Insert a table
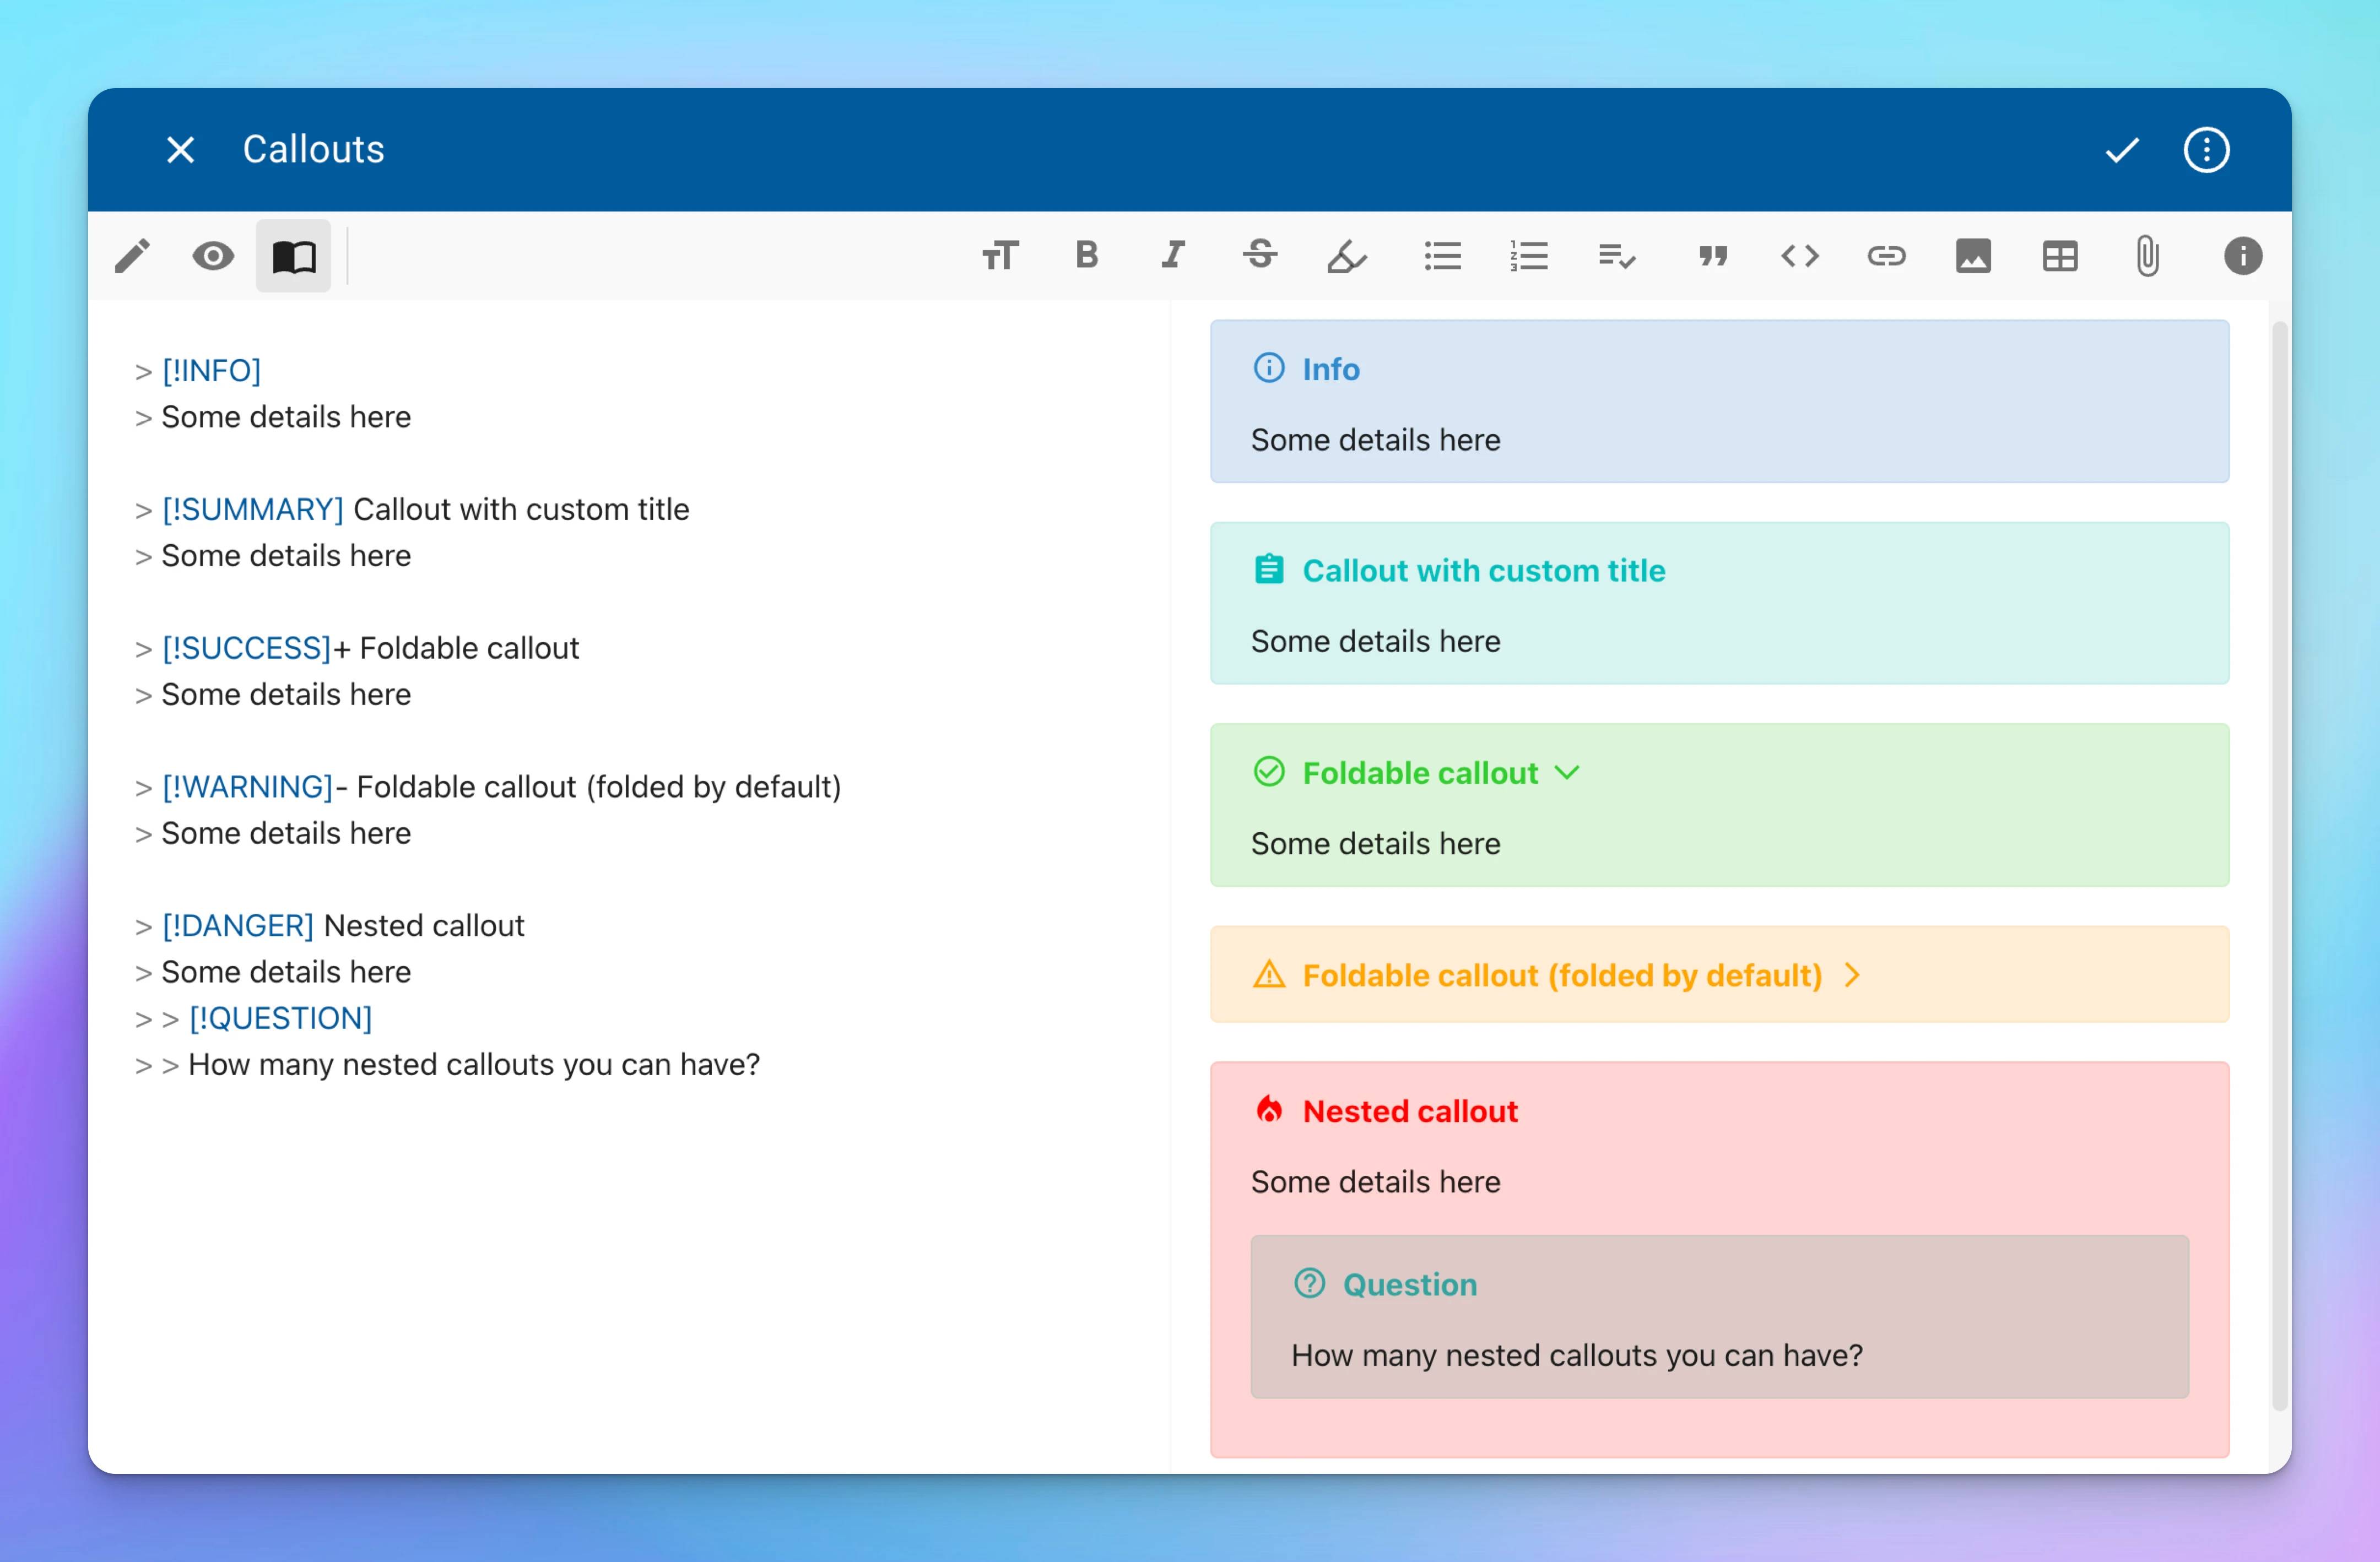2380x1562 pixels. click(x=2060, y=256)
